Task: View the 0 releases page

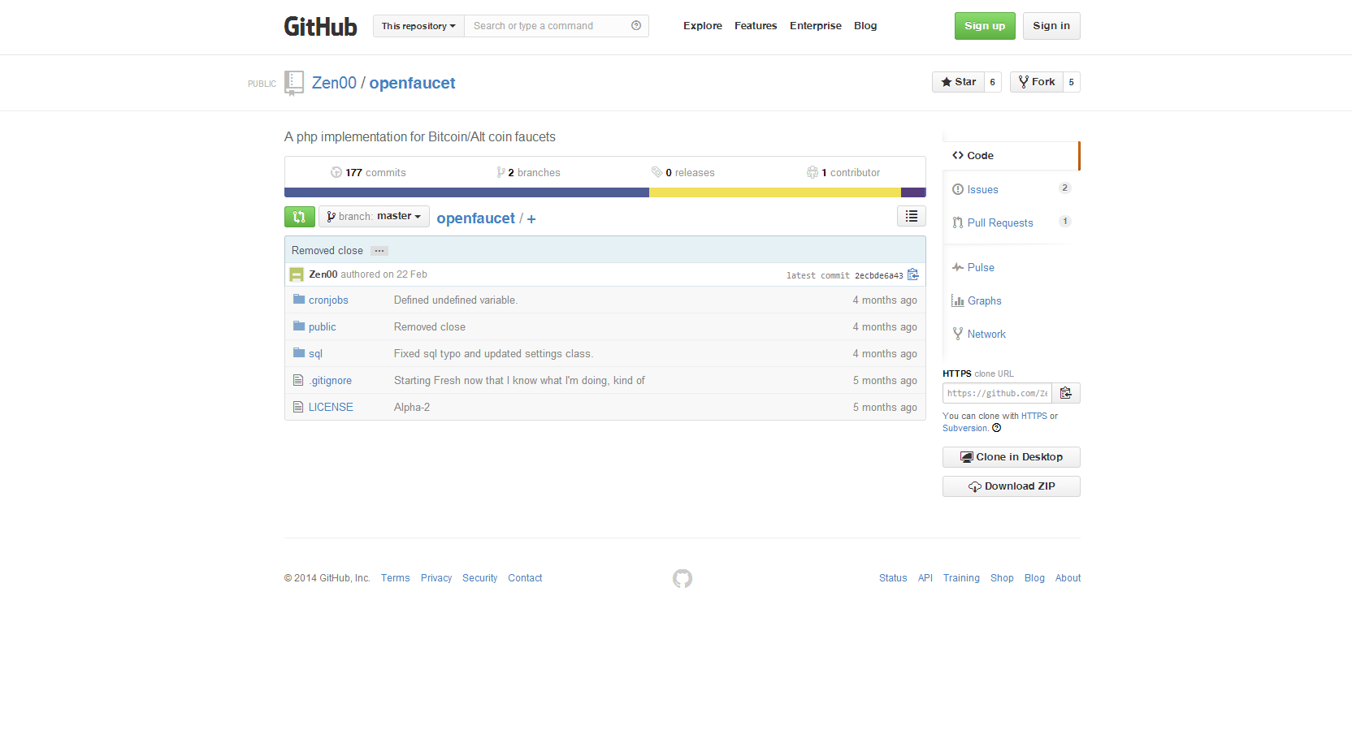Action: click(682, 173)
